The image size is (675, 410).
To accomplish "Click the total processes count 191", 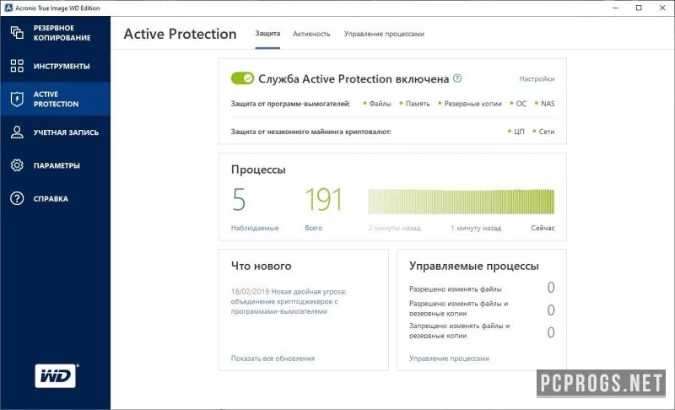I will click(x=324, y=199).
